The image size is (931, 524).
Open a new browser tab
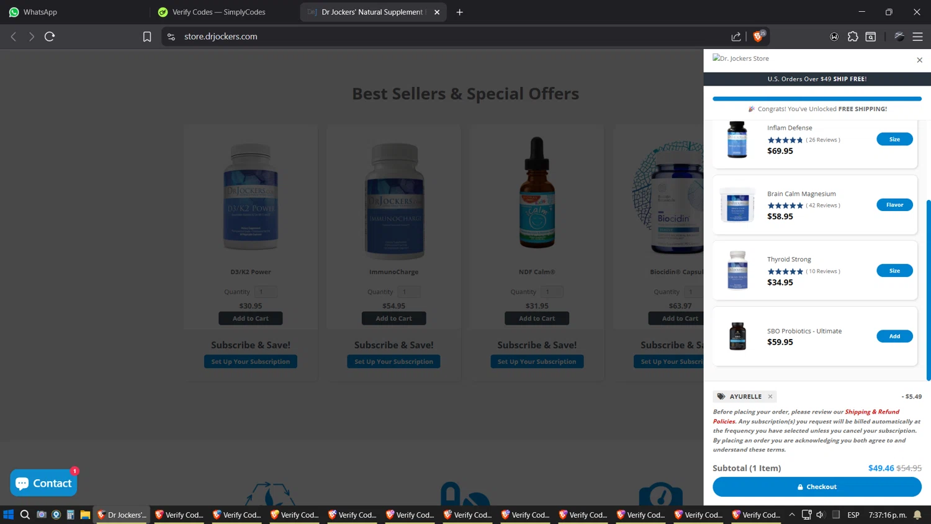pyautogui.click(x=460, y=12)
